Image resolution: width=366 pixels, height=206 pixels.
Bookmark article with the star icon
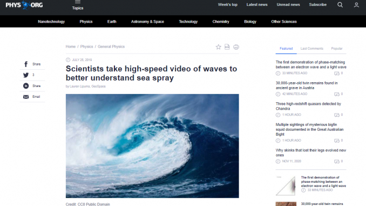tap(218, 47)
